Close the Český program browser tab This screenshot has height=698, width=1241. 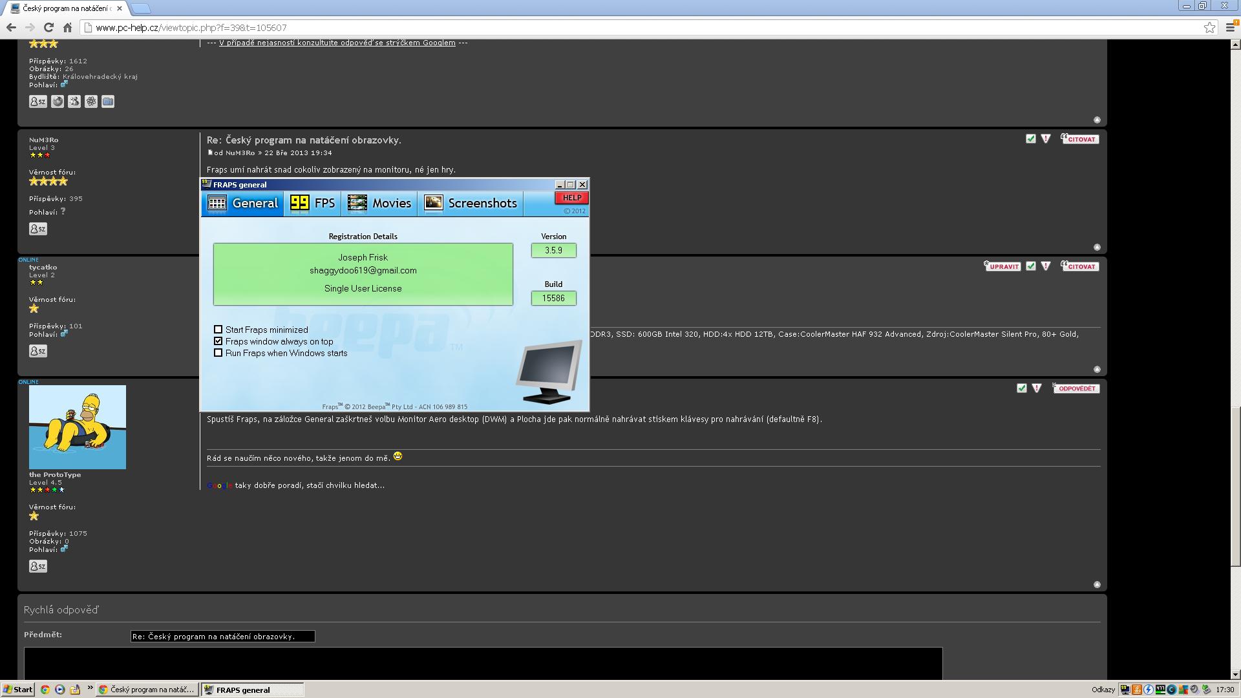pos(119,8)
